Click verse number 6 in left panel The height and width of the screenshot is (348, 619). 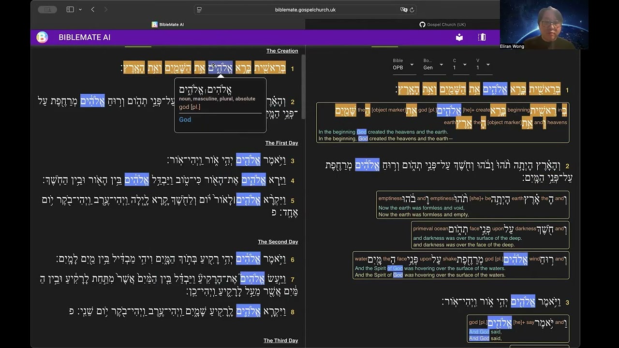coord(292,260)
